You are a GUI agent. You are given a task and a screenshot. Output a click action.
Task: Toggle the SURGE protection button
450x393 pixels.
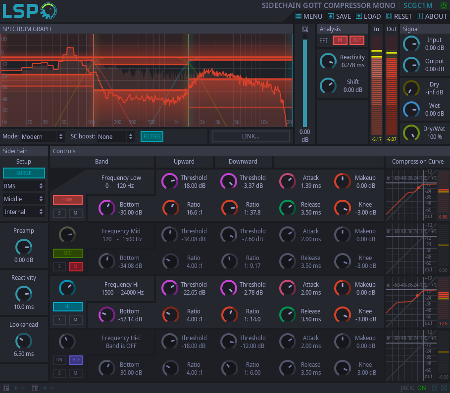[x=24, y=173]
